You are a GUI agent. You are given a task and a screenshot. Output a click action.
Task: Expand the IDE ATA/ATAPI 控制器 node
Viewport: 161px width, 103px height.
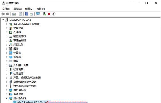(x=7, y=24)
